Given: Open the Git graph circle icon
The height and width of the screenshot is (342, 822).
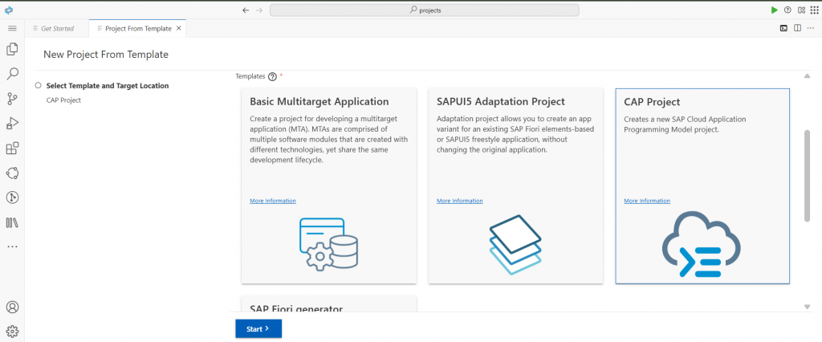Looking at the screenshot, I should pos(12,197).
